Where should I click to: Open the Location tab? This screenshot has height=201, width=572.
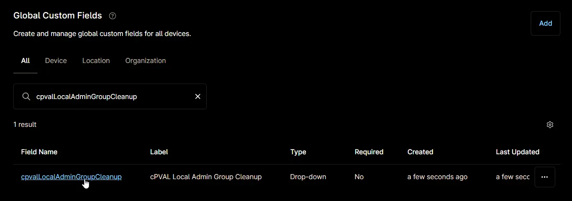[96, 60]
